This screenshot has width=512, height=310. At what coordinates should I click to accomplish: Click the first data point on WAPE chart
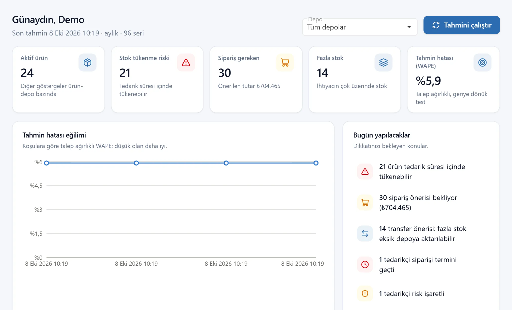click(46, 163)
